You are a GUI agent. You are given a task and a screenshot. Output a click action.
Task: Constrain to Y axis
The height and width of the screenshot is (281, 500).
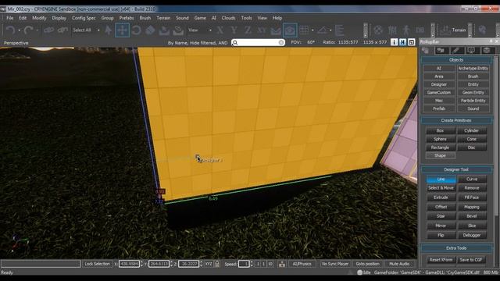pyautogui.click(x=234, y=30)
